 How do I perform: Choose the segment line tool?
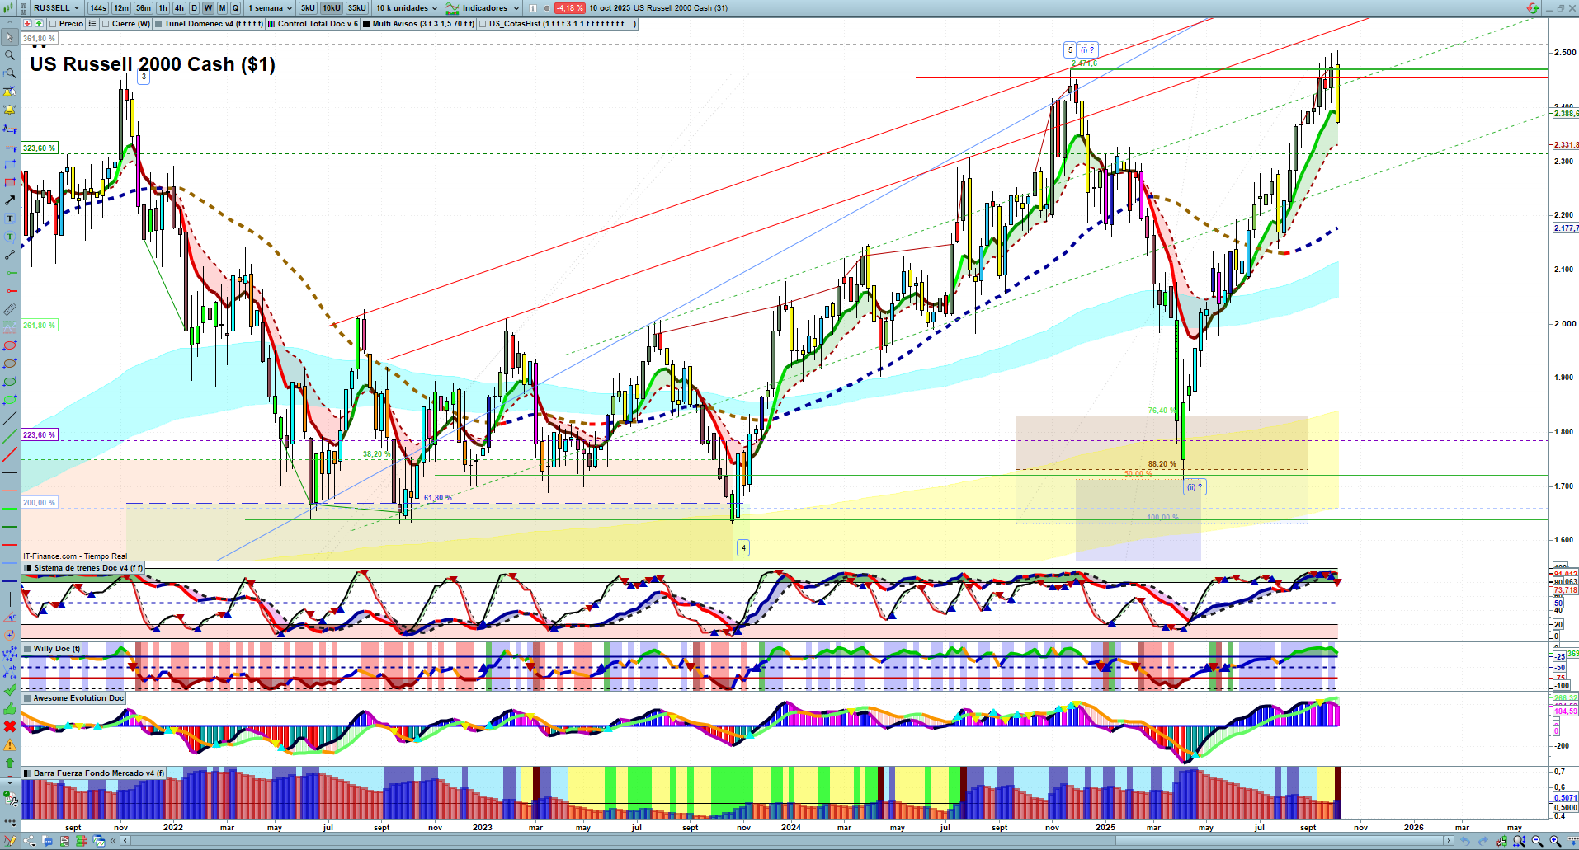point(10,255)
